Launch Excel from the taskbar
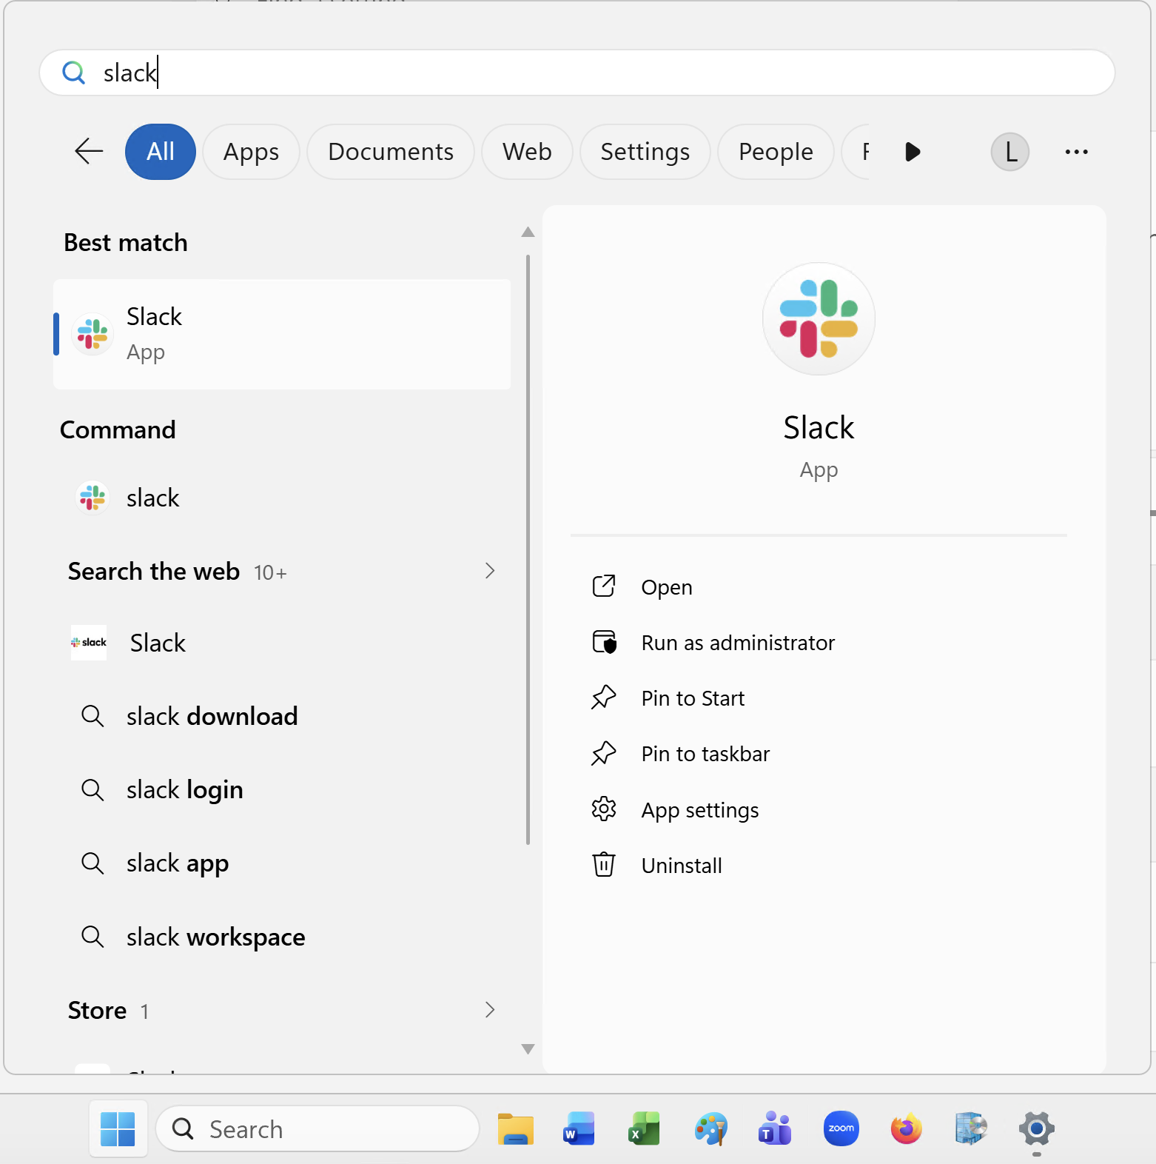The height and width of the screenshot is (1164, 1156). (x=644, y=1129)
